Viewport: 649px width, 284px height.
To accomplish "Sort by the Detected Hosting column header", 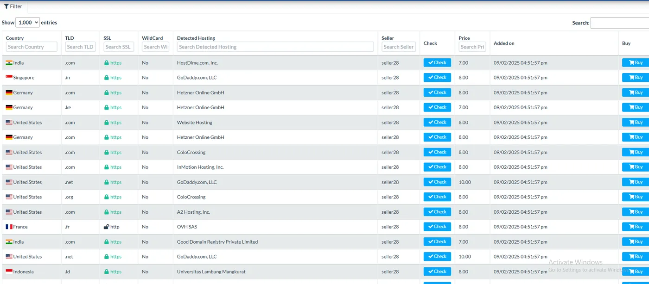I will coord(196,38).
